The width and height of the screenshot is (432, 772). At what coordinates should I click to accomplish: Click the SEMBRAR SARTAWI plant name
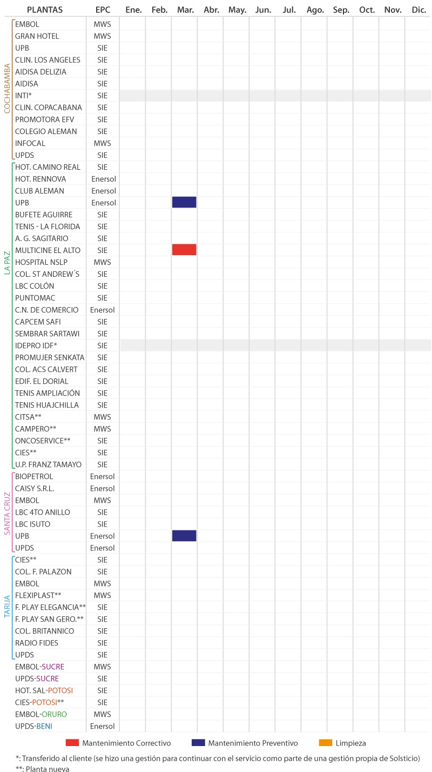point(46,334)
